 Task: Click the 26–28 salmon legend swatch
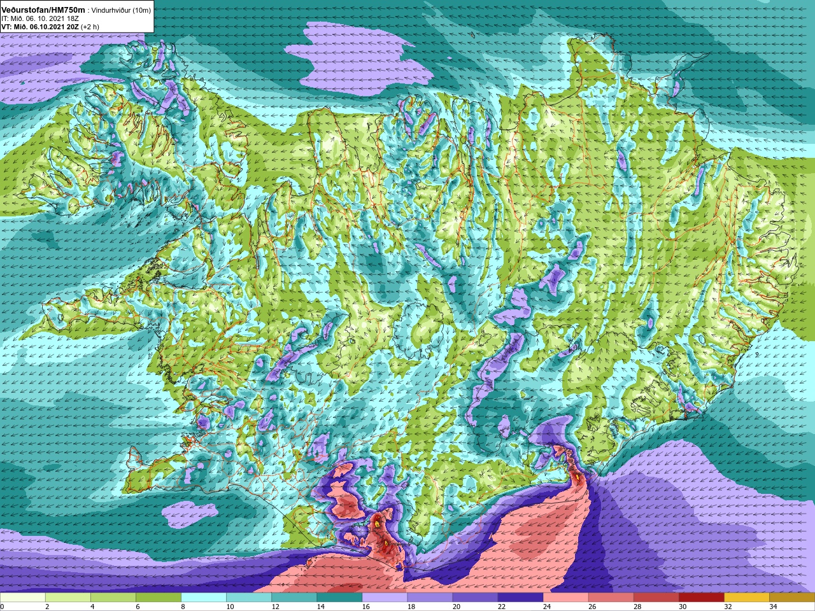(611, 598)
